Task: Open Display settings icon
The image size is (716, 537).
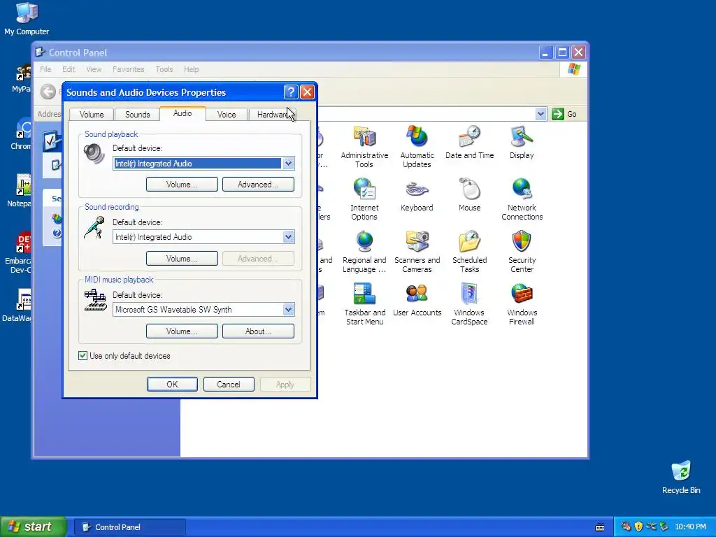Action: coord(522,142)
